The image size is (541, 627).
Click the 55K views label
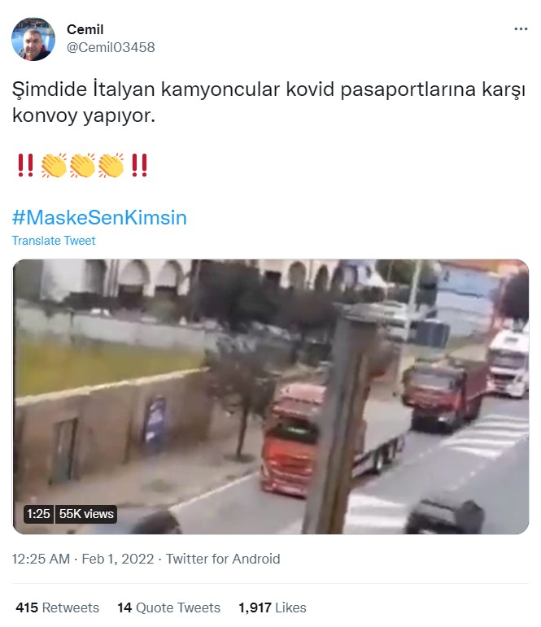pos(86,514)
